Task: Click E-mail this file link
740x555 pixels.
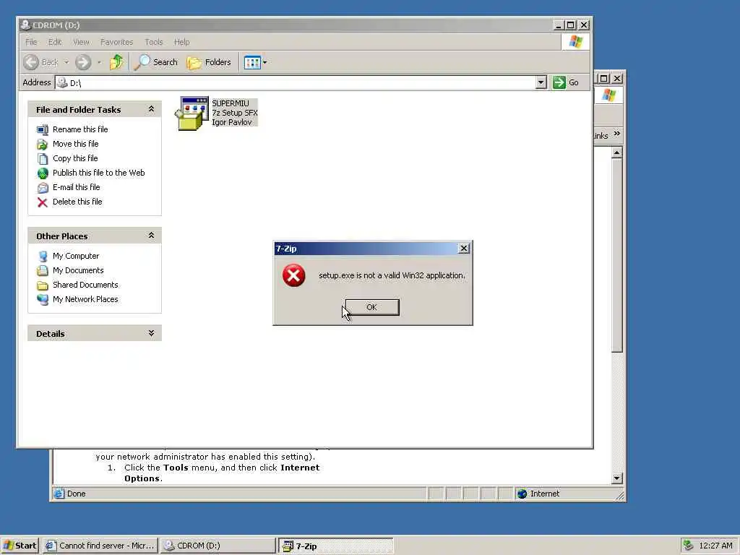Action: tap(76, 187)
